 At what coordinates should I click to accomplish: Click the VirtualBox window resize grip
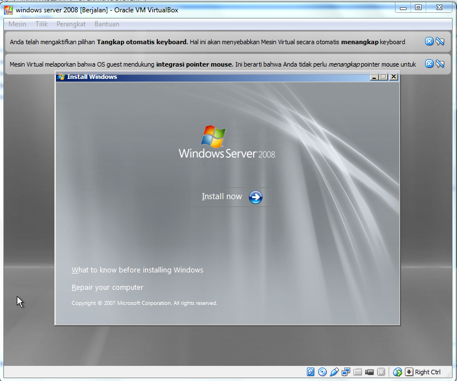449,376
